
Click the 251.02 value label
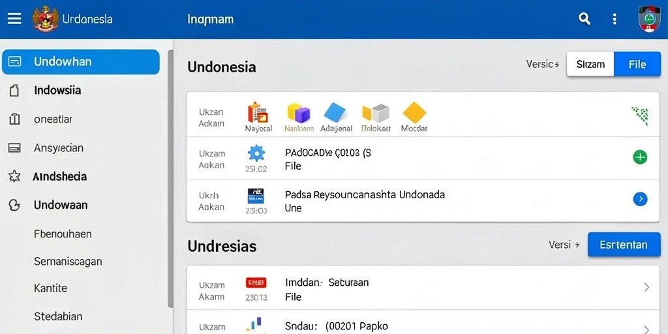coord(256,169)
